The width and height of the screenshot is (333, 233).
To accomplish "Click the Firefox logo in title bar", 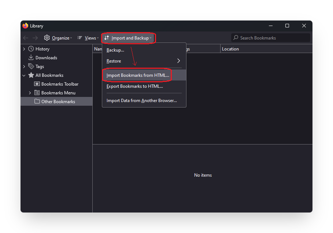I will tap(25, 26).
